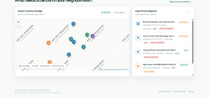Click CRITICAL URGENCY tag on curb ramp report

[x=166, y=29]
